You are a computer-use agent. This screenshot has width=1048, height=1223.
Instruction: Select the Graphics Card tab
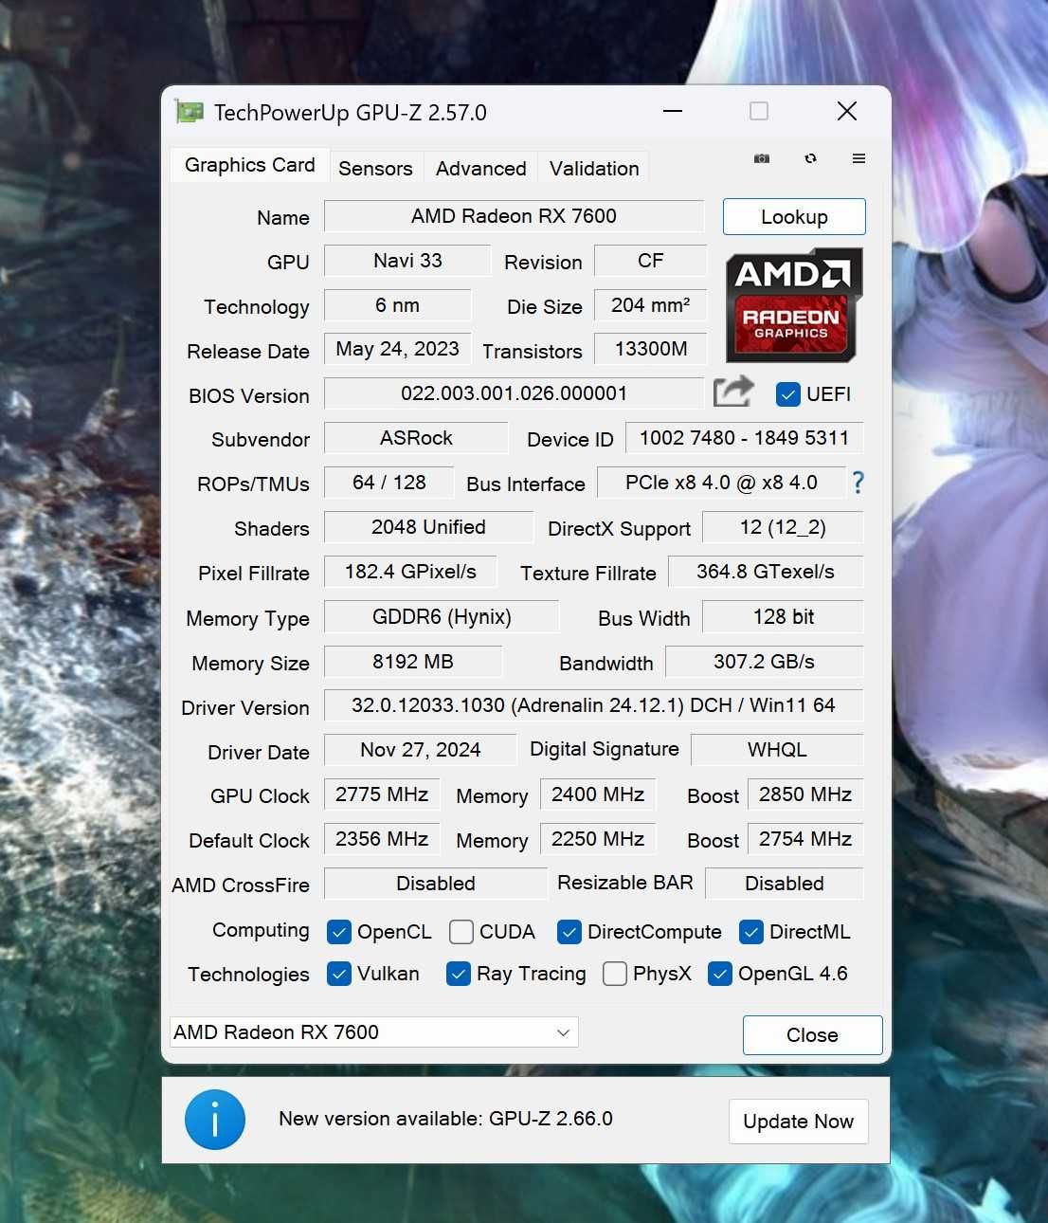pyautogui.click(x=250, y=165)
